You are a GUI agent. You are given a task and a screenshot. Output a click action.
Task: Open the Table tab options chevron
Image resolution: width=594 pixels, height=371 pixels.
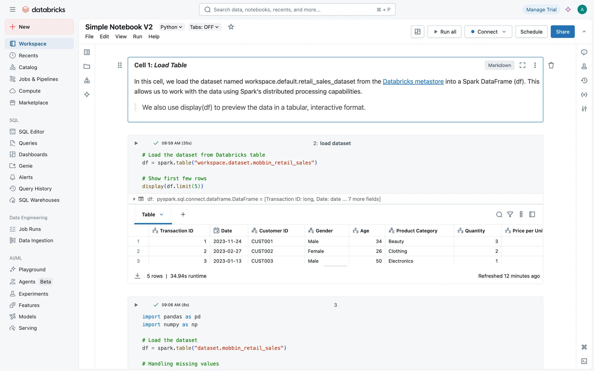click(x=161, y=215)
